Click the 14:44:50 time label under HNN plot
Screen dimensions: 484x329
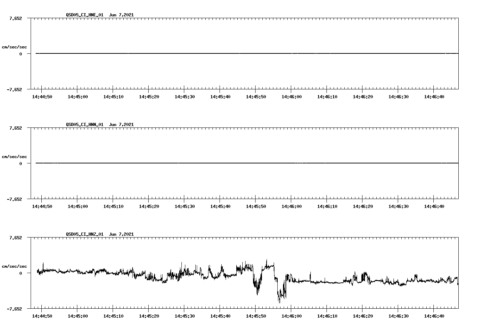[42, 207]
